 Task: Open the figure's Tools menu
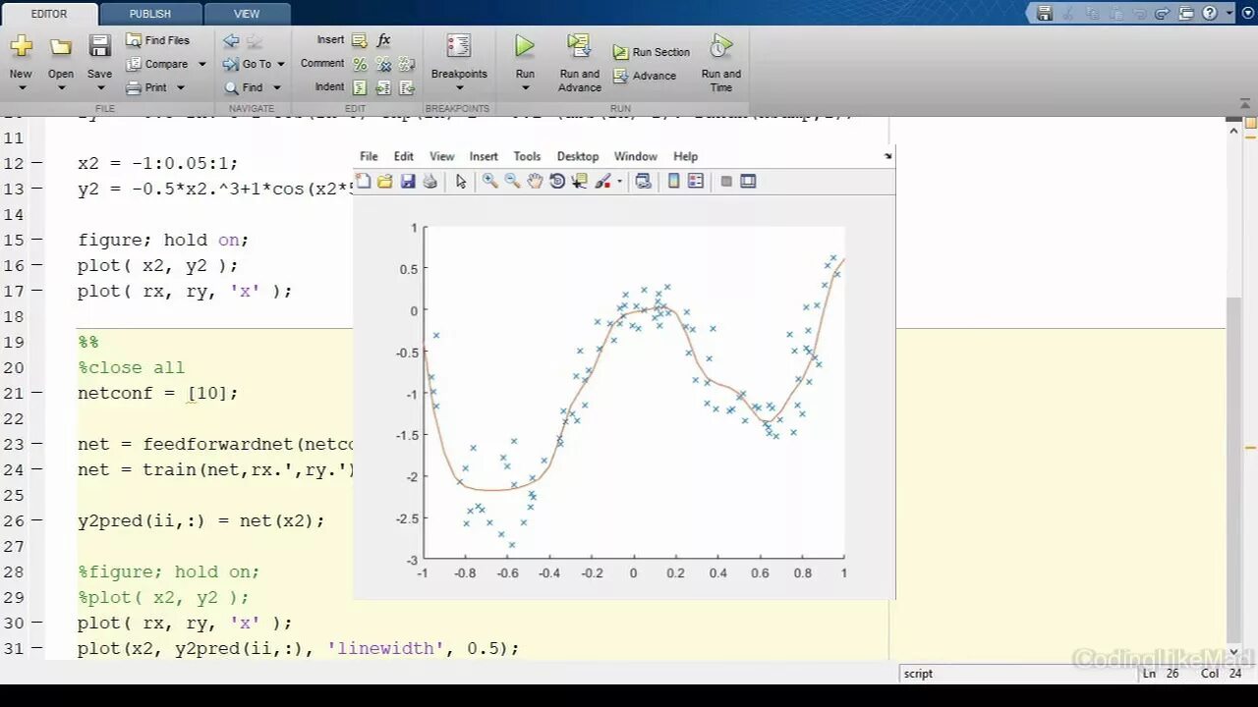[x=527, y=156]
